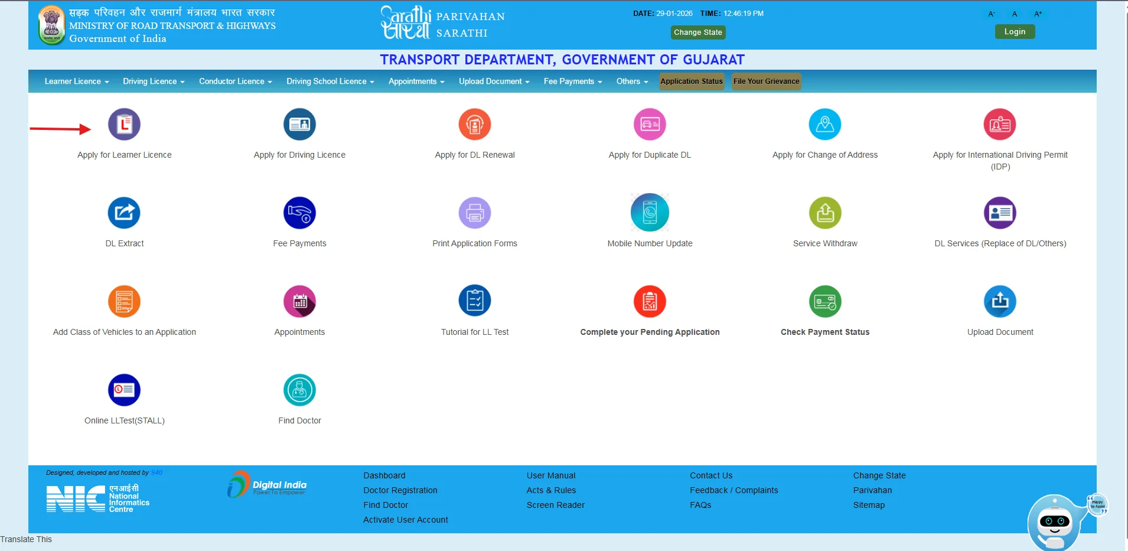
Task: Open the Tutorial for LL Test icon
Action: click(x=474, y=301)
